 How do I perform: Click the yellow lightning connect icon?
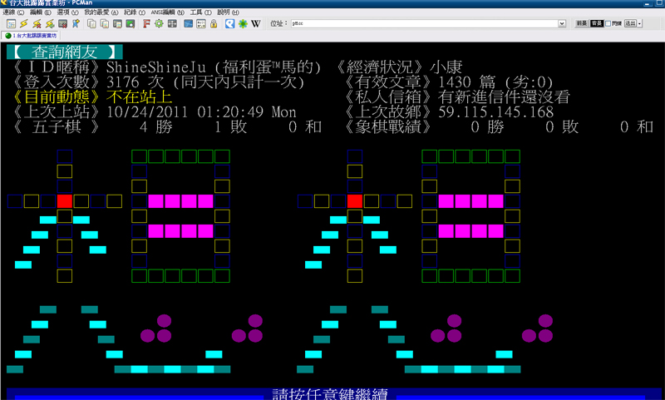(x=24, y=24)
